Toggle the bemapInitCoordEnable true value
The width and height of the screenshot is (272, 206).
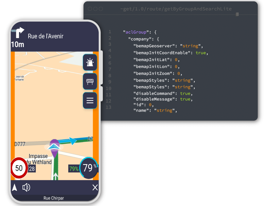(x=200, y=53)
